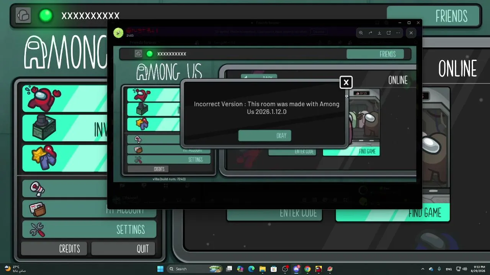Open SETTINGS in the game window's menu
490x275 pixels.
(89, 230)
